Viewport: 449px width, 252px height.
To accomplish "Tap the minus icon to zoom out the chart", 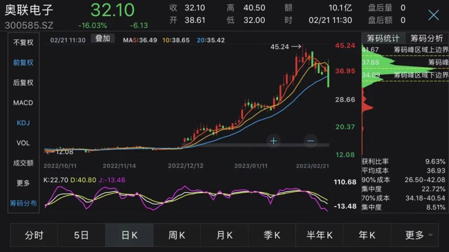I will coord(310,141).
